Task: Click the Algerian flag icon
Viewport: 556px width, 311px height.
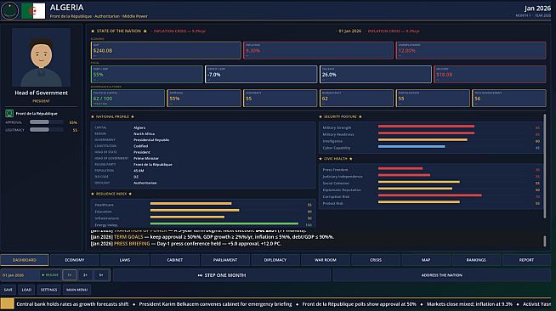Action: pos(33,11)
